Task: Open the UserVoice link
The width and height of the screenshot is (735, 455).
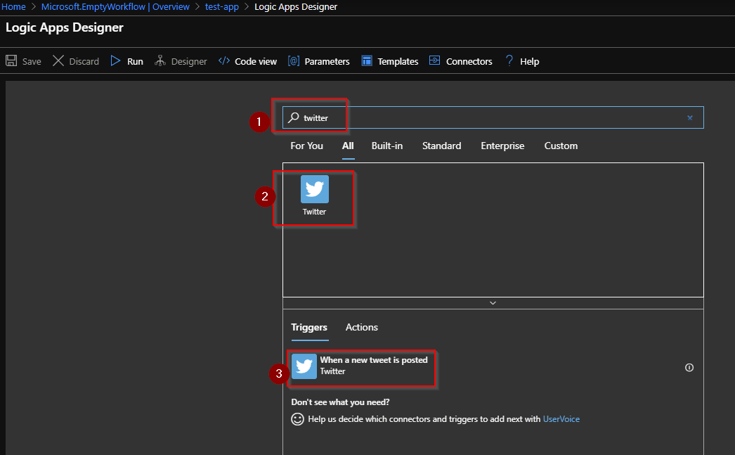Action: click(561, 419)
